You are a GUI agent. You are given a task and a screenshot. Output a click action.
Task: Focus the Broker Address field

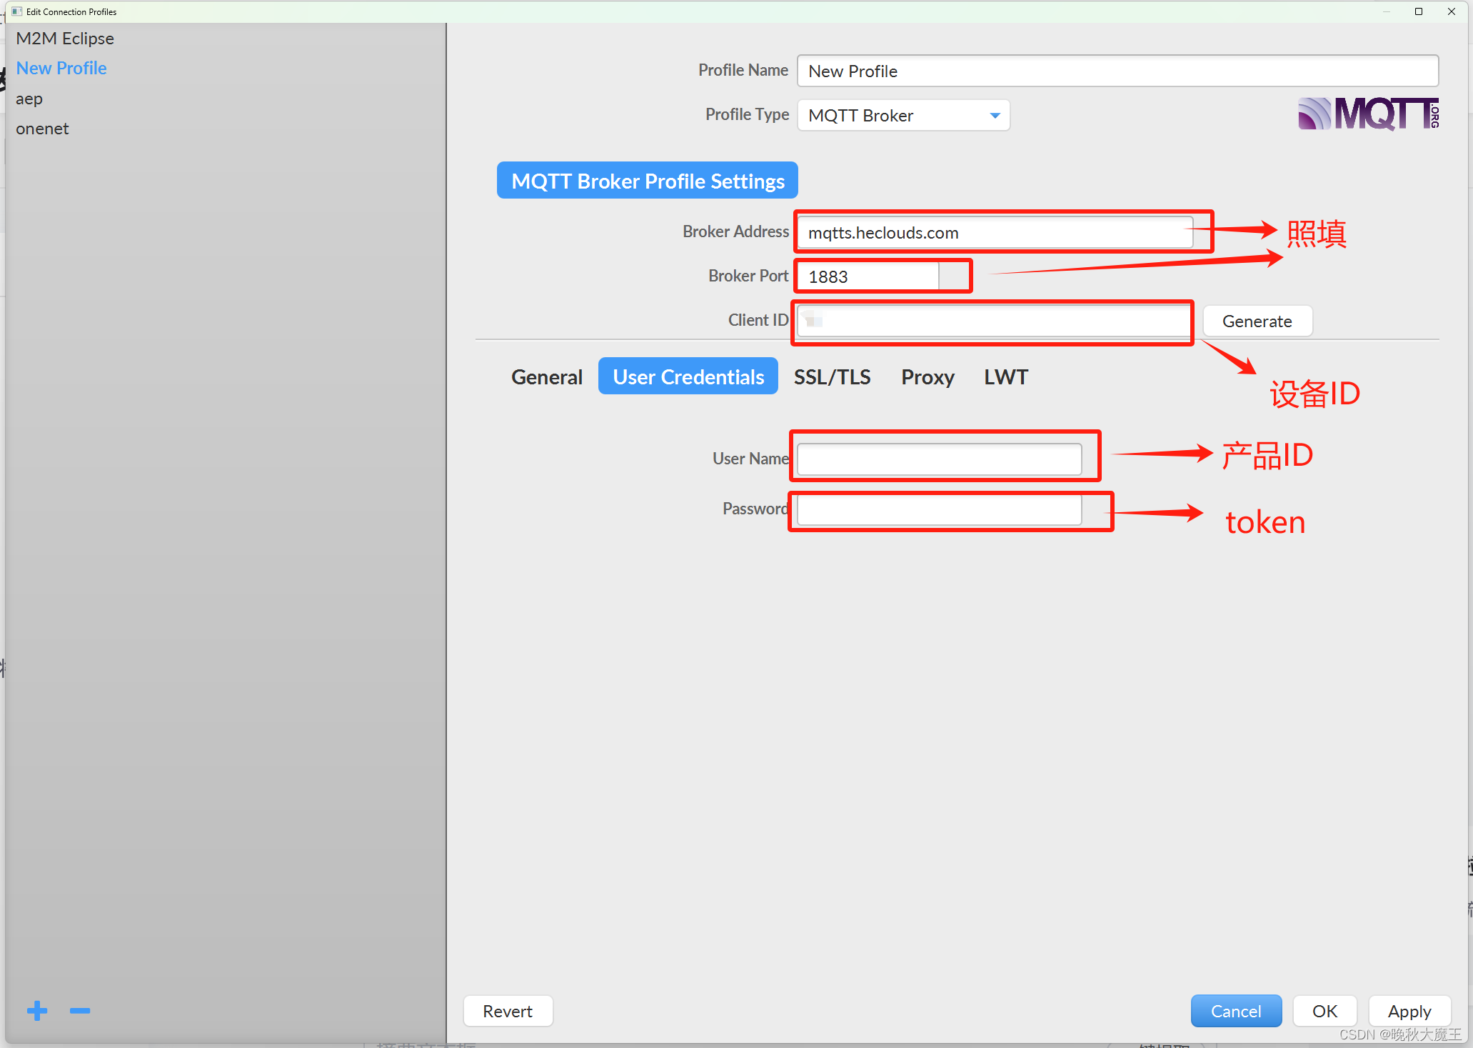(994, 233)
